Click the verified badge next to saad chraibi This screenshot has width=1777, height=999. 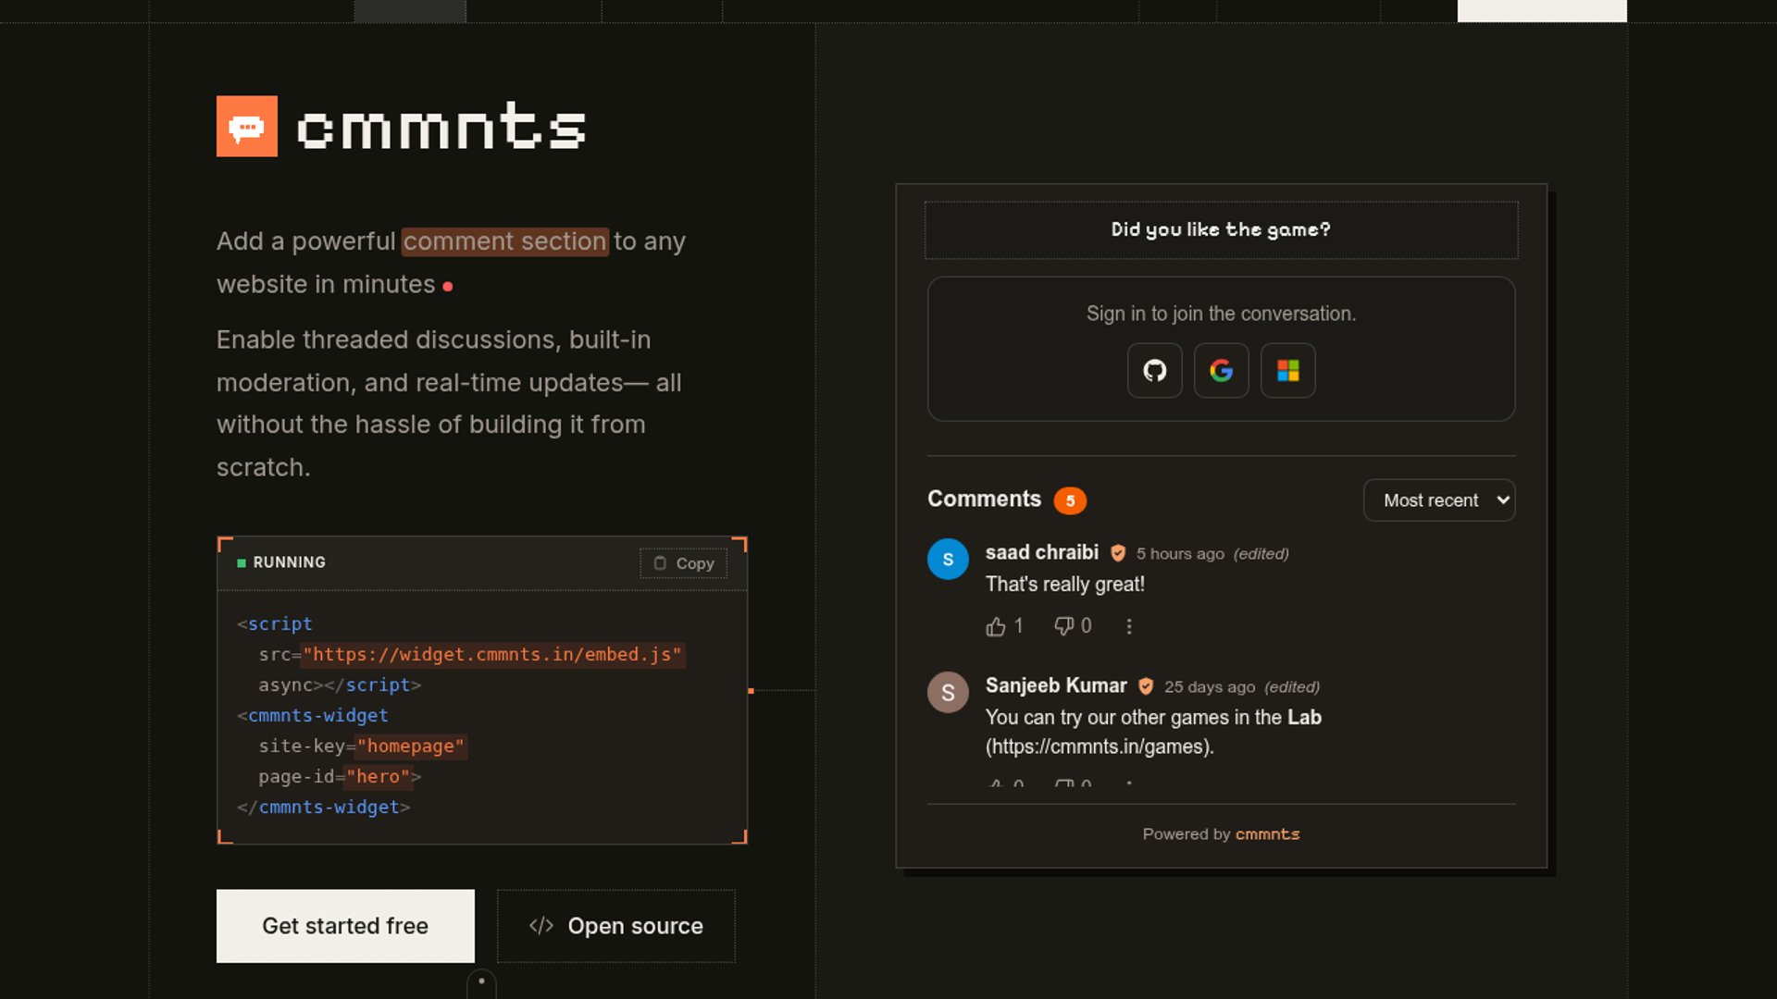[1118, 553]
